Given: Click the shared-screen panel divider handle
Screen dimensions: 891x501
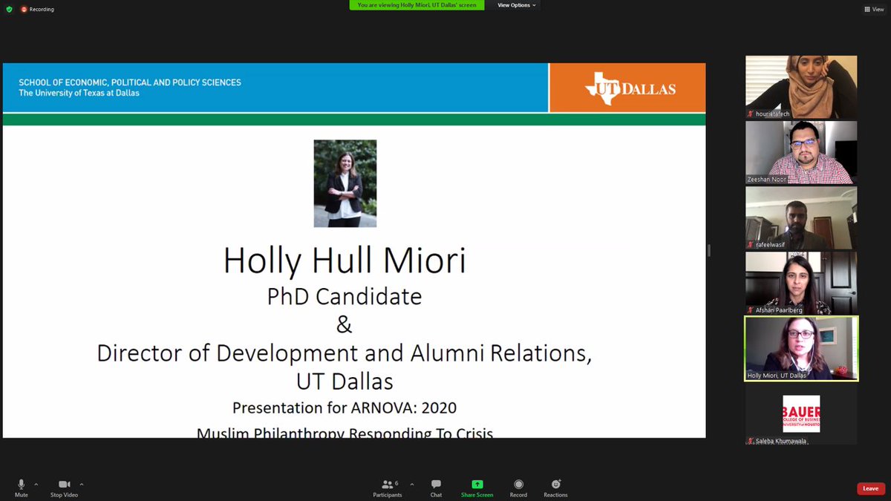Looking at the screenshot, I should point(709,251).
